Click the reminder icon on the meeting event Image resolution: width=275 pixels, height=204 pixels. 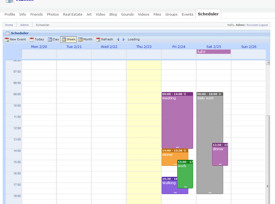click(185, 94)
